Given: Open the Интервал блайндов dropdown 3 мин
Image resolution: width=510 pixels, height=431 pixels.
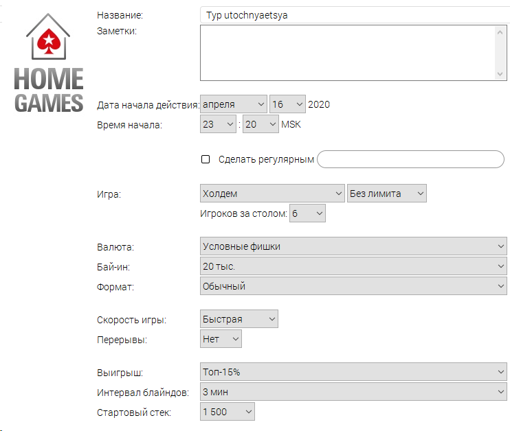Looking at the screenshot, I should pos(353,392).
